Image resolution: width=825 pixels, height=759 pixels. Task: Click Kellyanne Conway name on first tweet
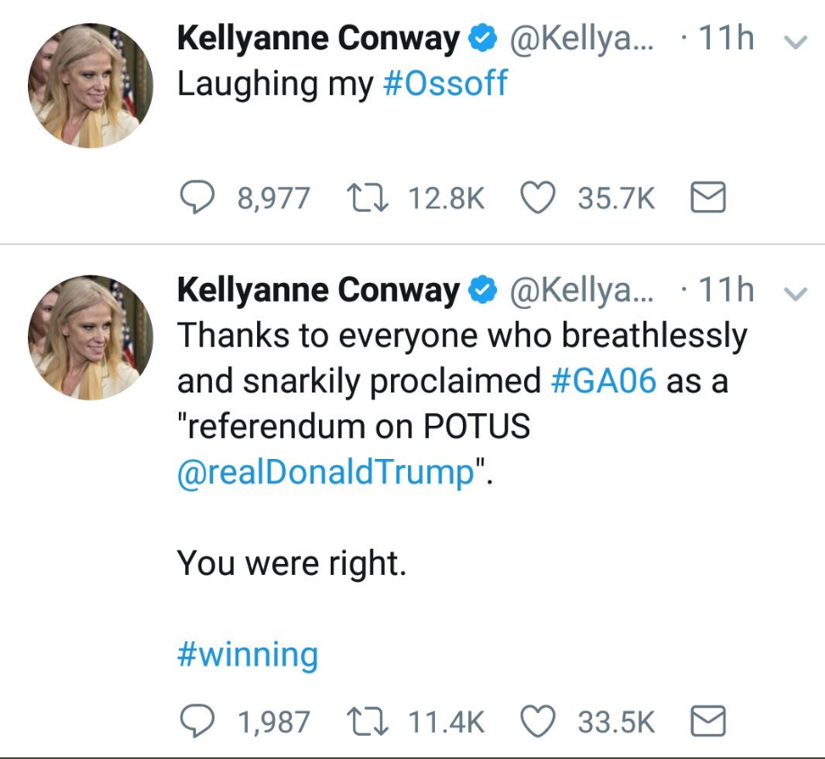coord(318,39)
